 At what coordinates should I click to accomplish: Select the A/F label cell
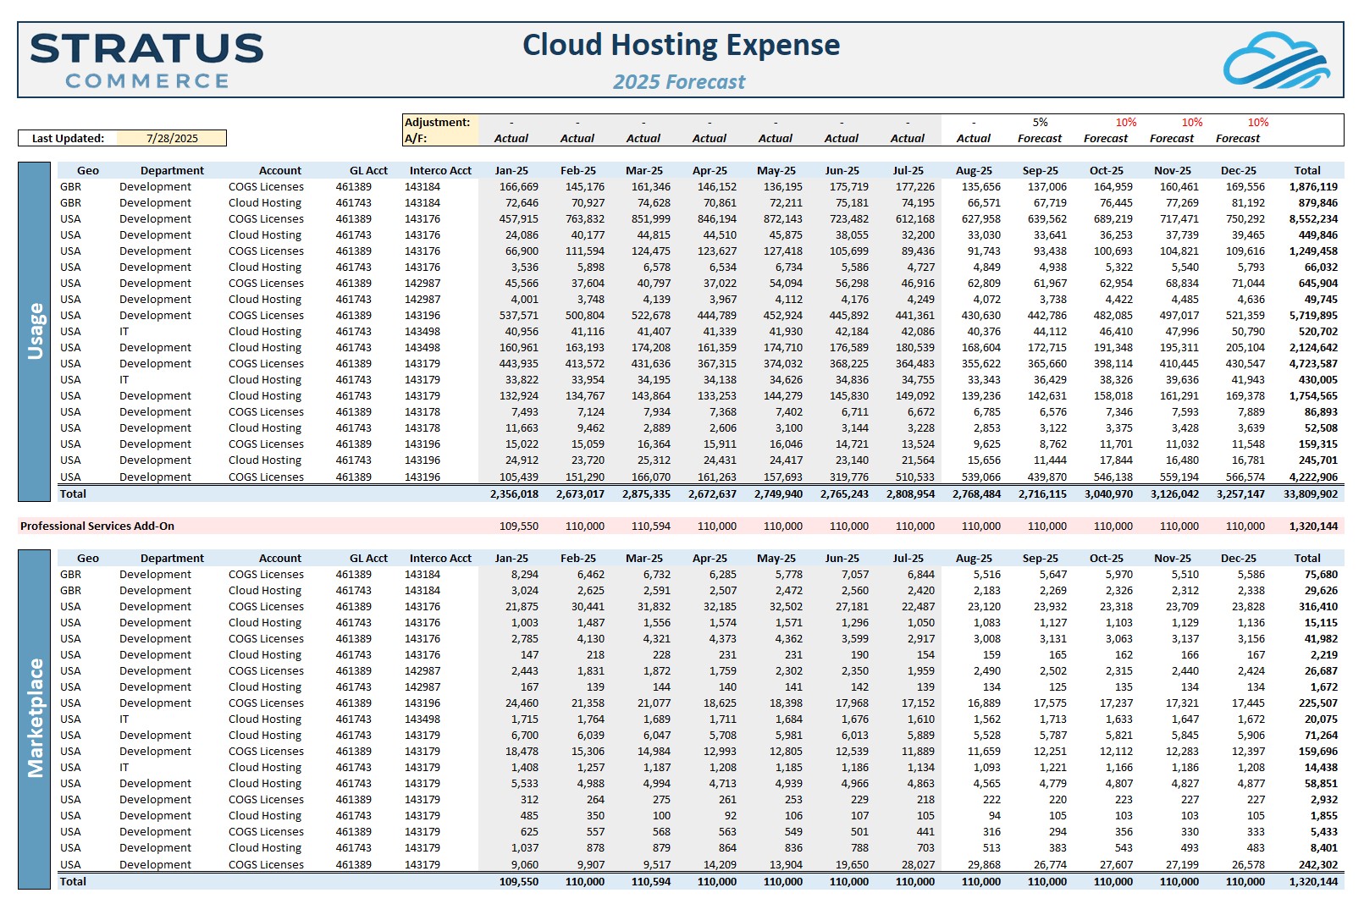(x=440, y=138)
